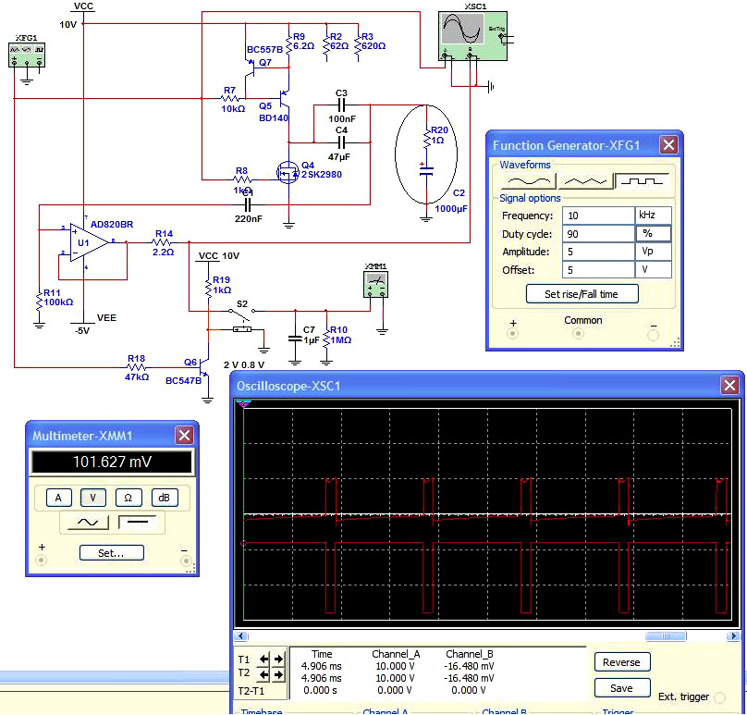Open the frequency unit kHz selector
Image resolution: width=747 pixels, height=715 pixels.
(652, 215)
